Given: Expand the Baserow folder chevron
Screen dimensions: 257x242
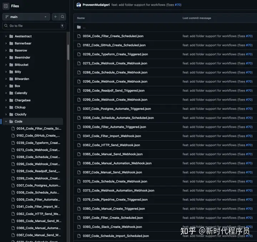Looking at the screenshot, I should tap(6, 50).
